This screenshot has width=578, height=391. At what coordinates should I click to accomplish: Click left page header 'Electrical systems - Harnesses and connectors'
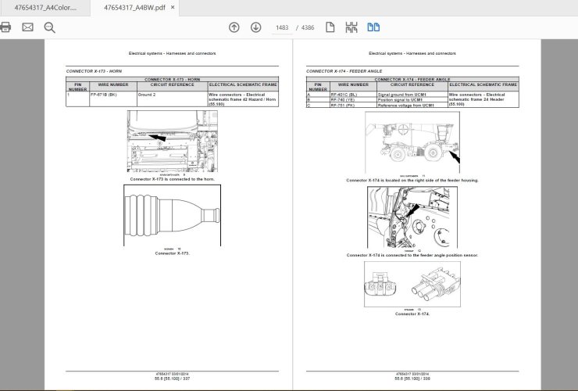[x=172, y=53]
